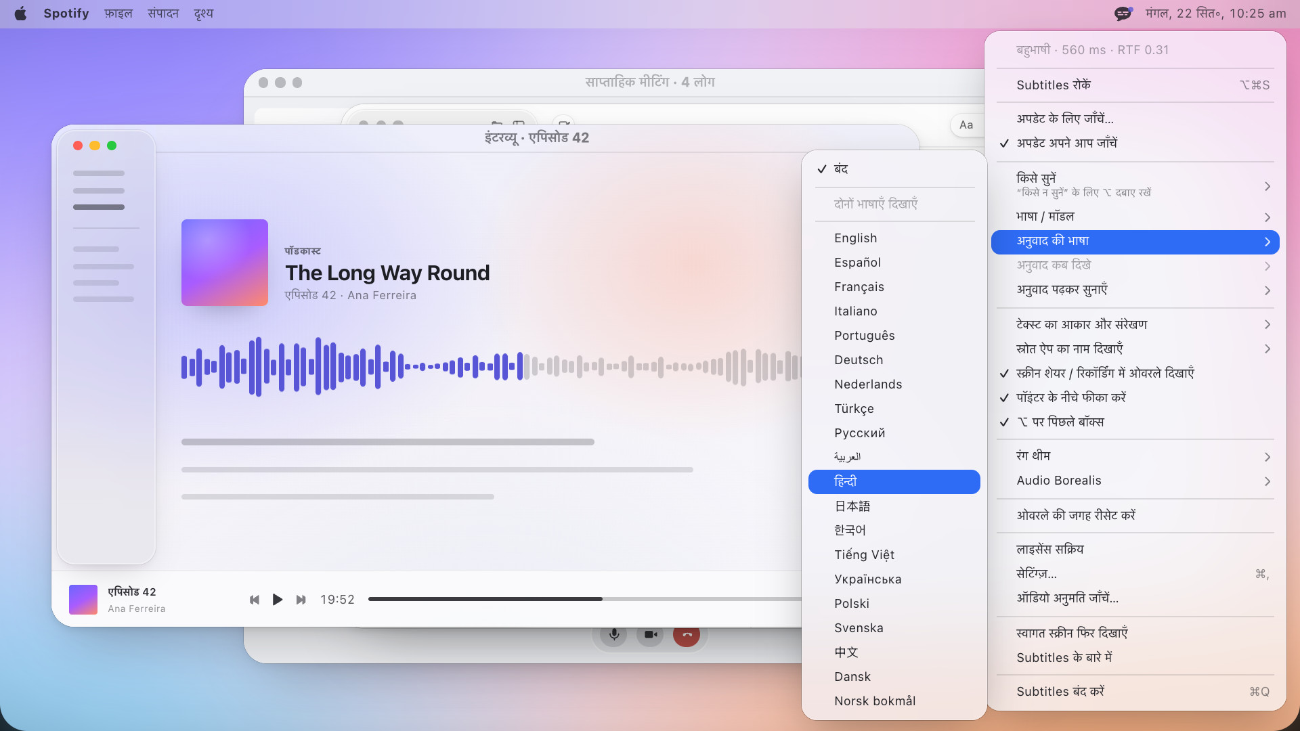Skip to the next track

(301, 600)
